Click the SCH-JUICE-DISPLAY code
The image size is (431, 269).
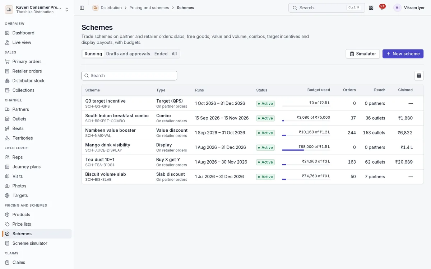(x=103, y=150)
